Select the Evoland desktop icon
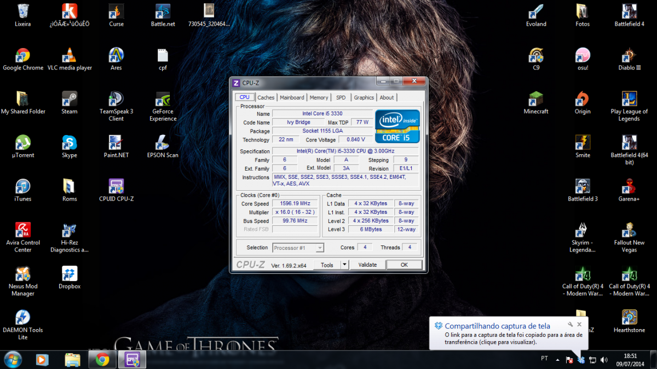 pyautogui.click(x=536, y=15)
